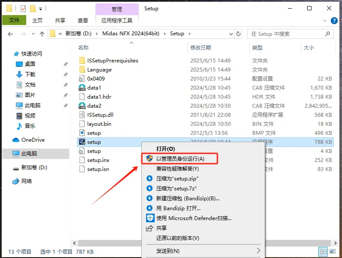342x258 pixels.
Task: Refresh the Setup folder view
Action: [x=238, y=34]
